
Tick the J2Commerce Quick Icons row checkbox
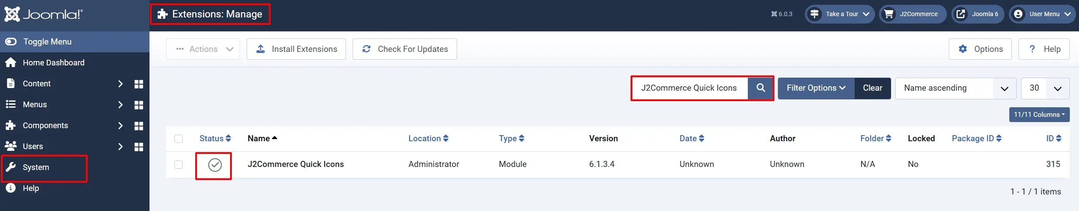click(x=178, y=164)
